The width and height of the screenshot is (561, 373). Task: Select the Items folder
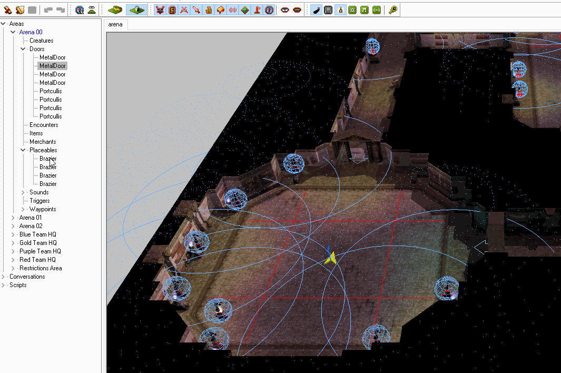(x=36, y=133)
